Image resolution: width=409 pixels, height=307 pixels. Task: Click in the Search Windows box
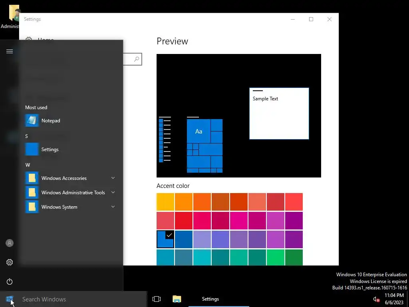83,299
